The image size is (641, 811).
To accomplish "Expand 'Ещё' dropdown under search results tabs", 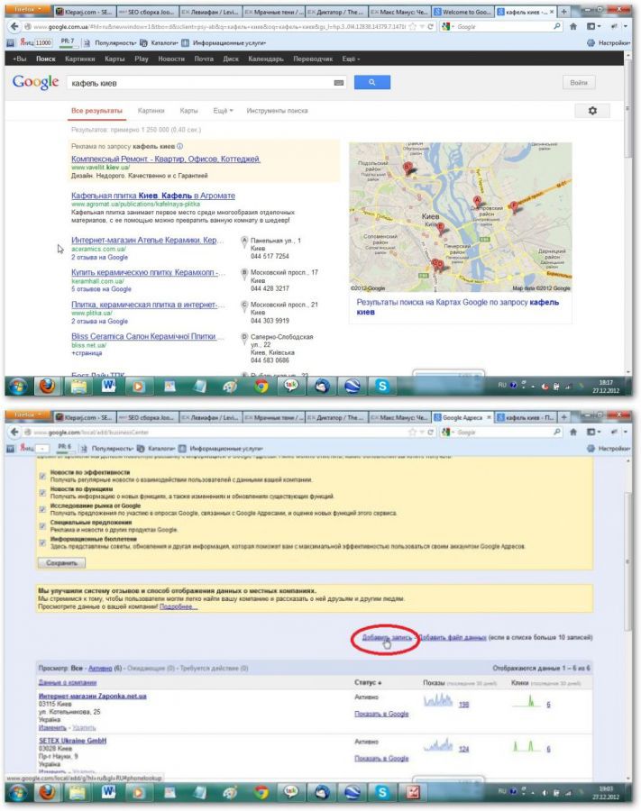I will [x=223, y=111].
